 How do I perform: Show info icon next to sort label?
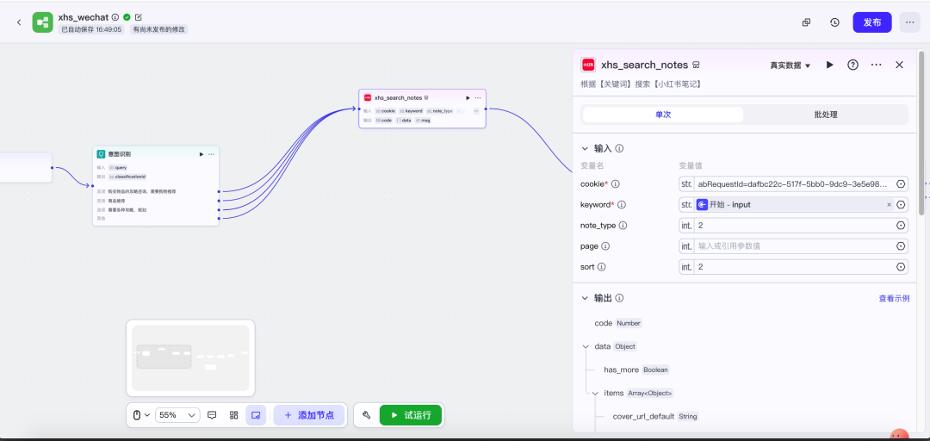click(601, 267)
